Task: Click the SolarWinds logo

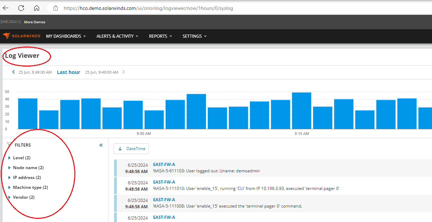Action: pos(22,36)
